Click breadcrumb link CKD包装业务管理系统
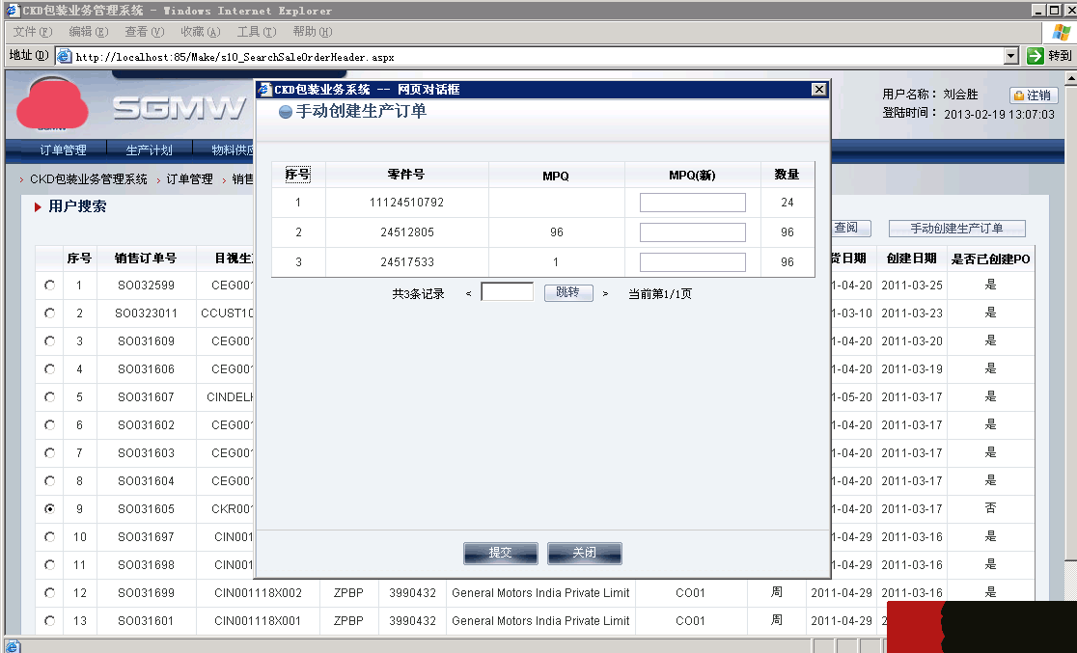Viewport: 1077px width, 653px height. point(89,179)
